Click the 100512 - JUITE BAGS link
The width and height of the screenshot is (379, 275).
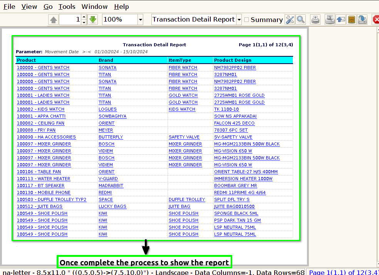pos(40,206)
